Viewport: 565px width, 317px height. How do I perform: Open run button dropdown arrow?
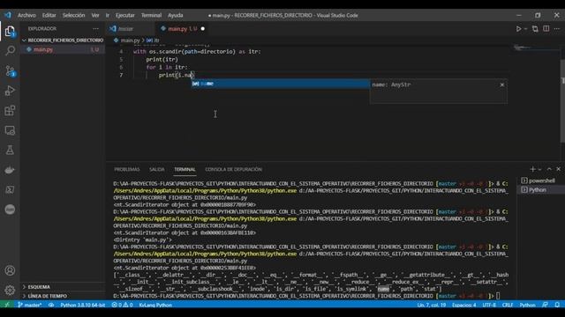[526, 29]
